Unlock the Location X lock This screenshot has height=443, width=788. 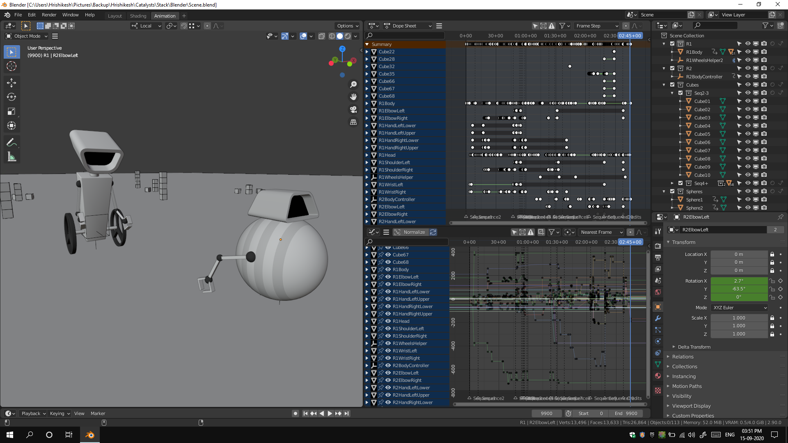[x=772, y=254]
